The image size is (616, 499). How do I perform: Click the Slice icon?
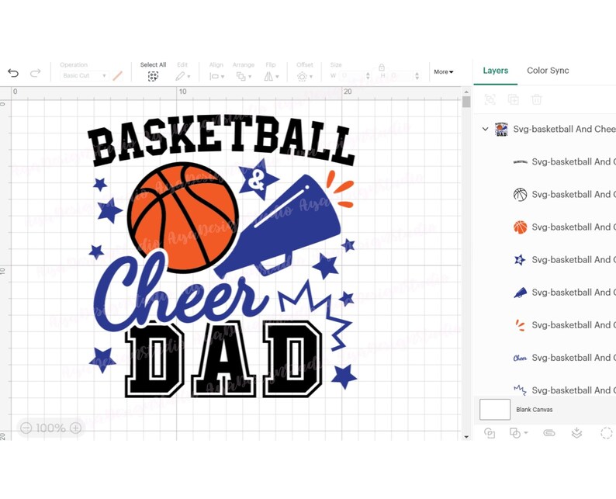[x=490, y=433]
